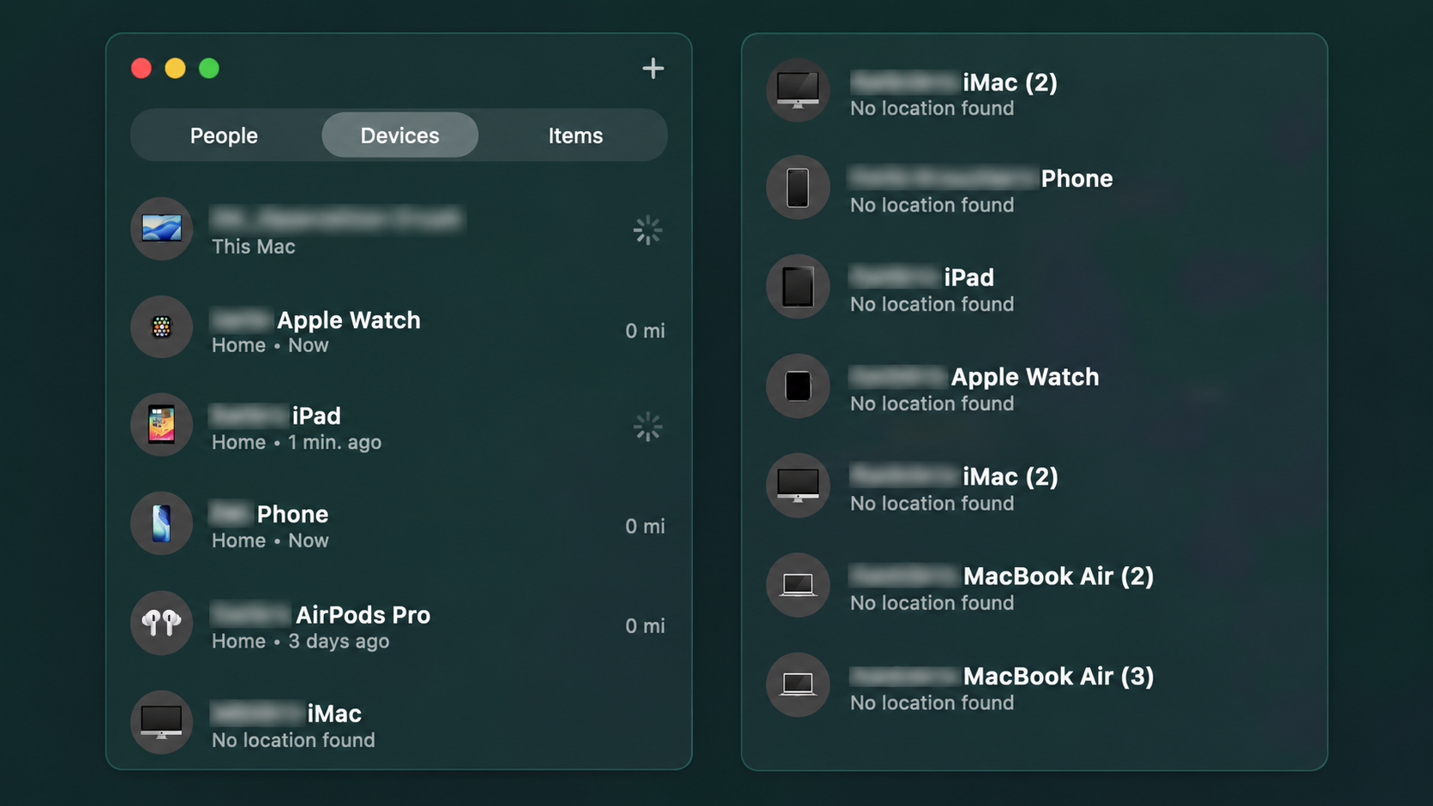This screenshot has height=806, width=1433.
Task: Click the 0 mi distance for Phone
Action: 645,526
